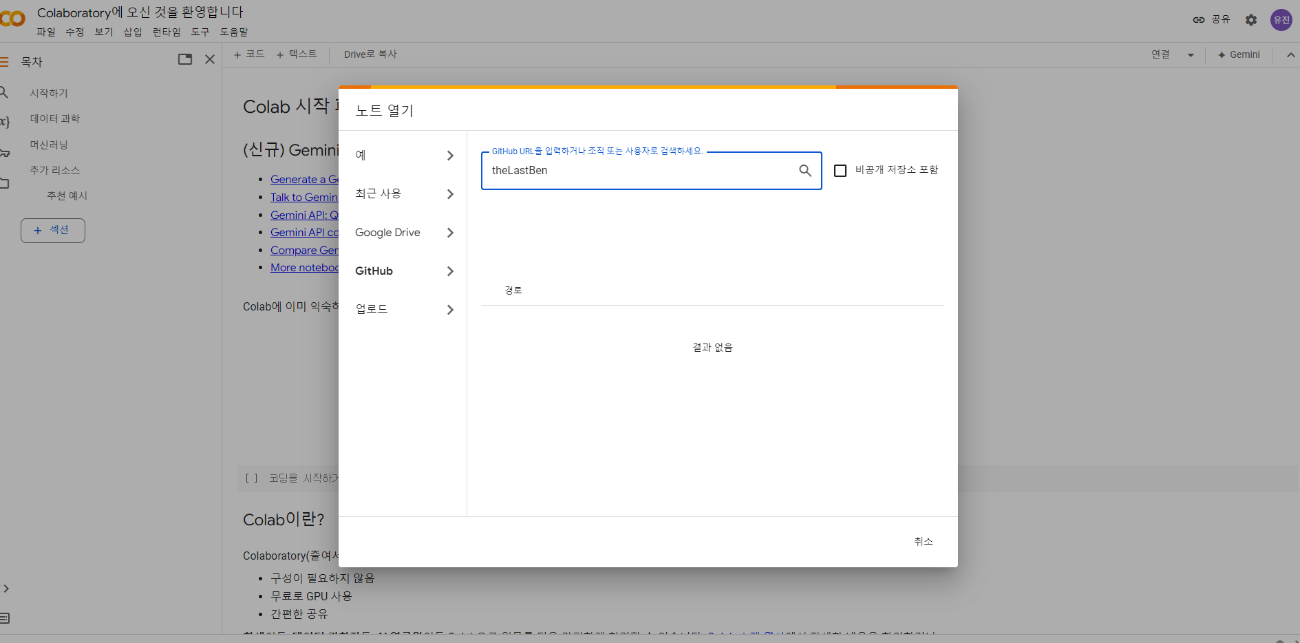1300x643 pixels.
Task: Click the 유진 account avatar
Action: click(x=1281, y=20)
